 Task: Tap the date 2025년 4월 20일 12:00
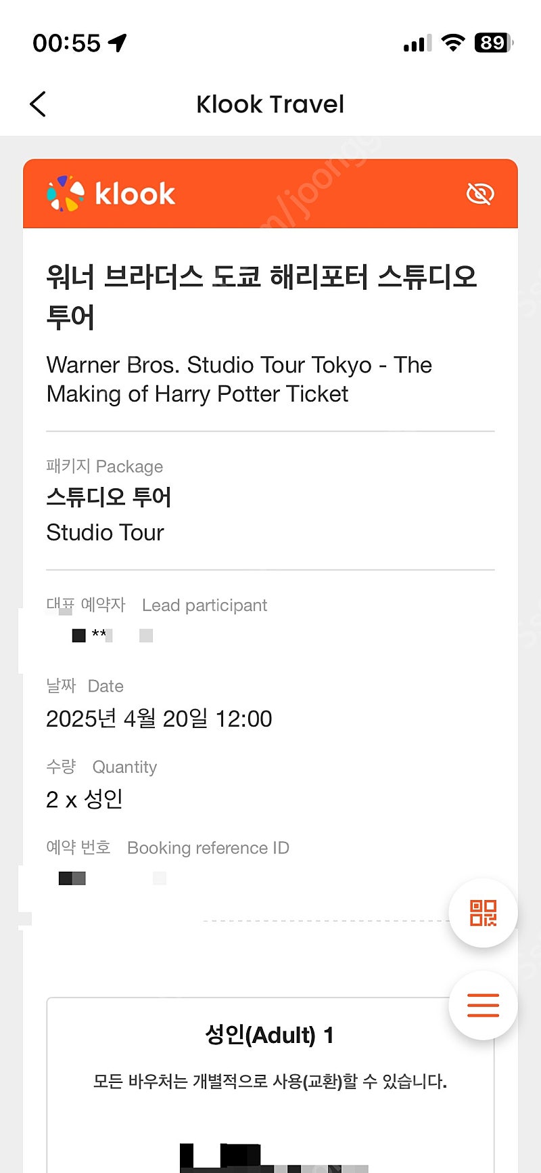(x=159, y=719)
